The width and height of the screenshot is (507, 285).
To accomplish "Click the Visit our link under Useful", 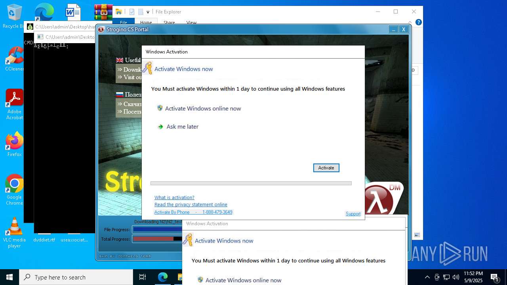I will pos(130,77).
